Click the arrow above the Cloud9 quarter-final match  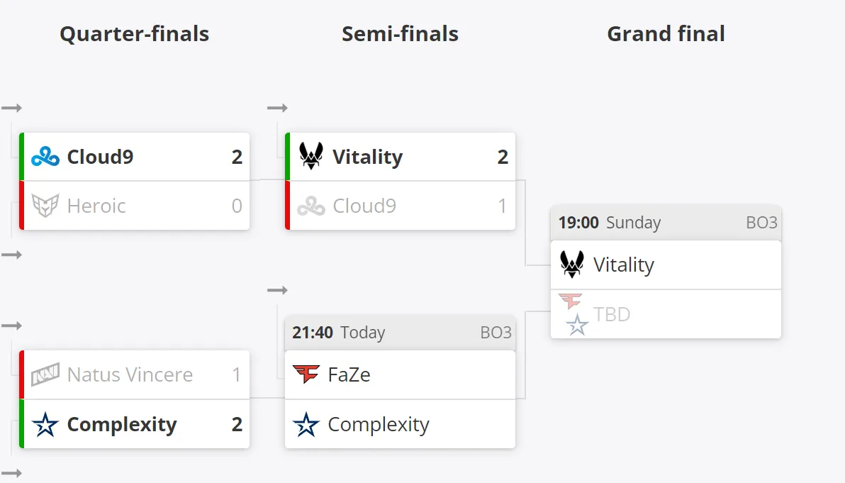pos(11,108)
